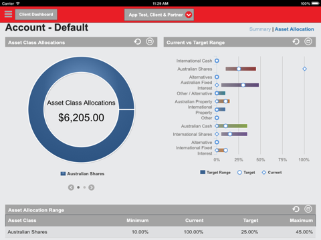
Task: Refresh the Asset Allocation Range panel
Action: point(296,209)
